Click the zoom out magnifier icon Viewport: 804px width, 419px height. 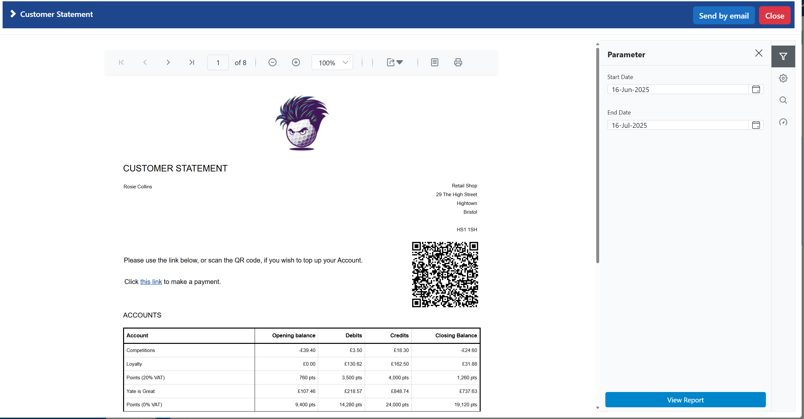pyautogui.click(x=272, y=62)
